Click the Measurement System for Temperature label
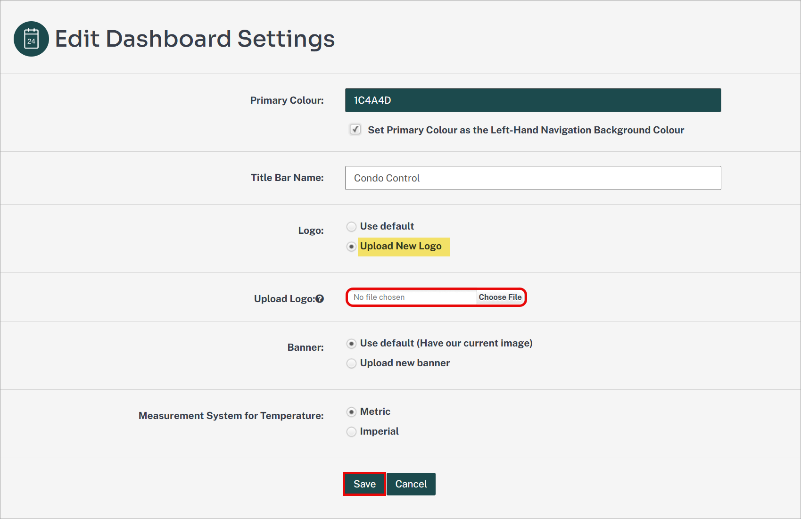The height and width of the screenshot is (519, 801). click(x=231, y=416)
